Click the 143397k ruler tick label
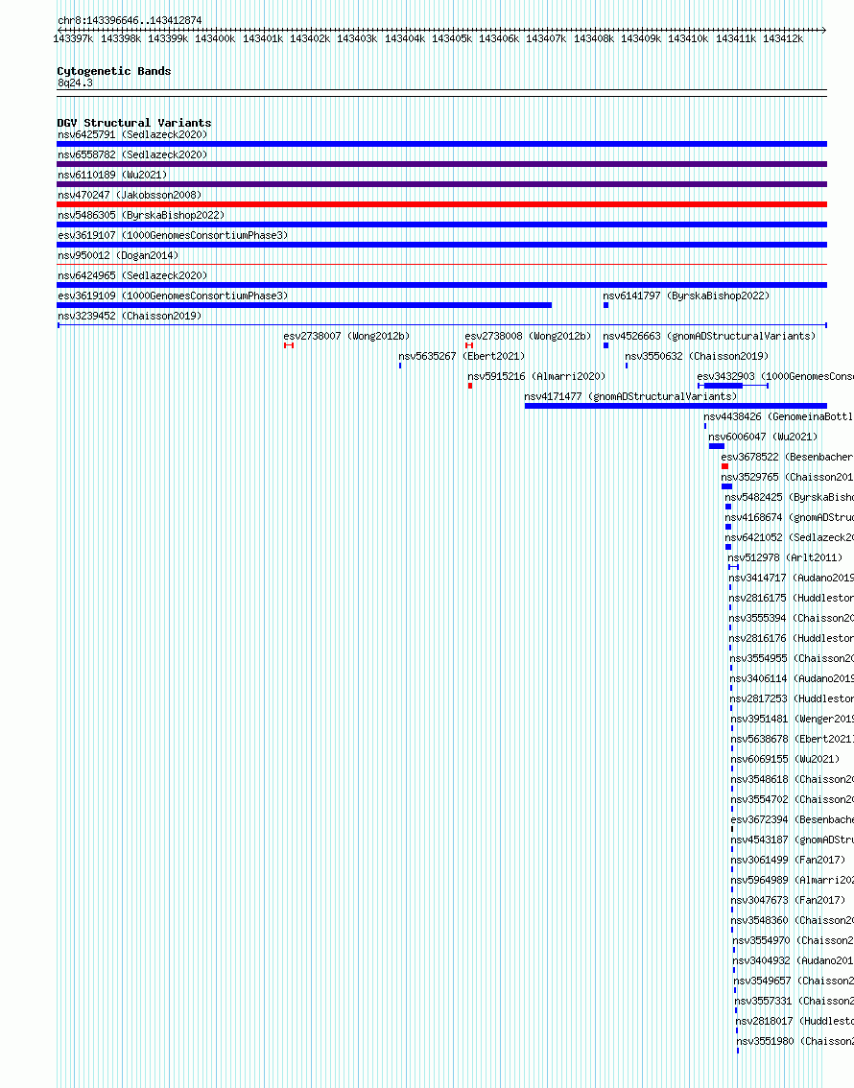This screenshot has width=854, height=1088. pyautogui.click(x=73, y=38)
